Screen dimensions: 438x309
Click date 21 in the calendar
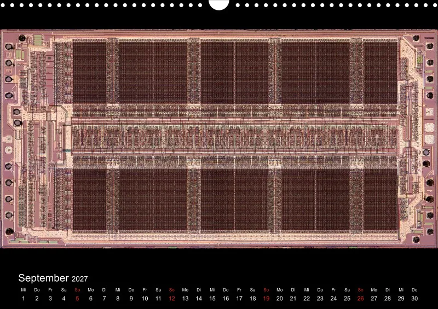[293, 299]
